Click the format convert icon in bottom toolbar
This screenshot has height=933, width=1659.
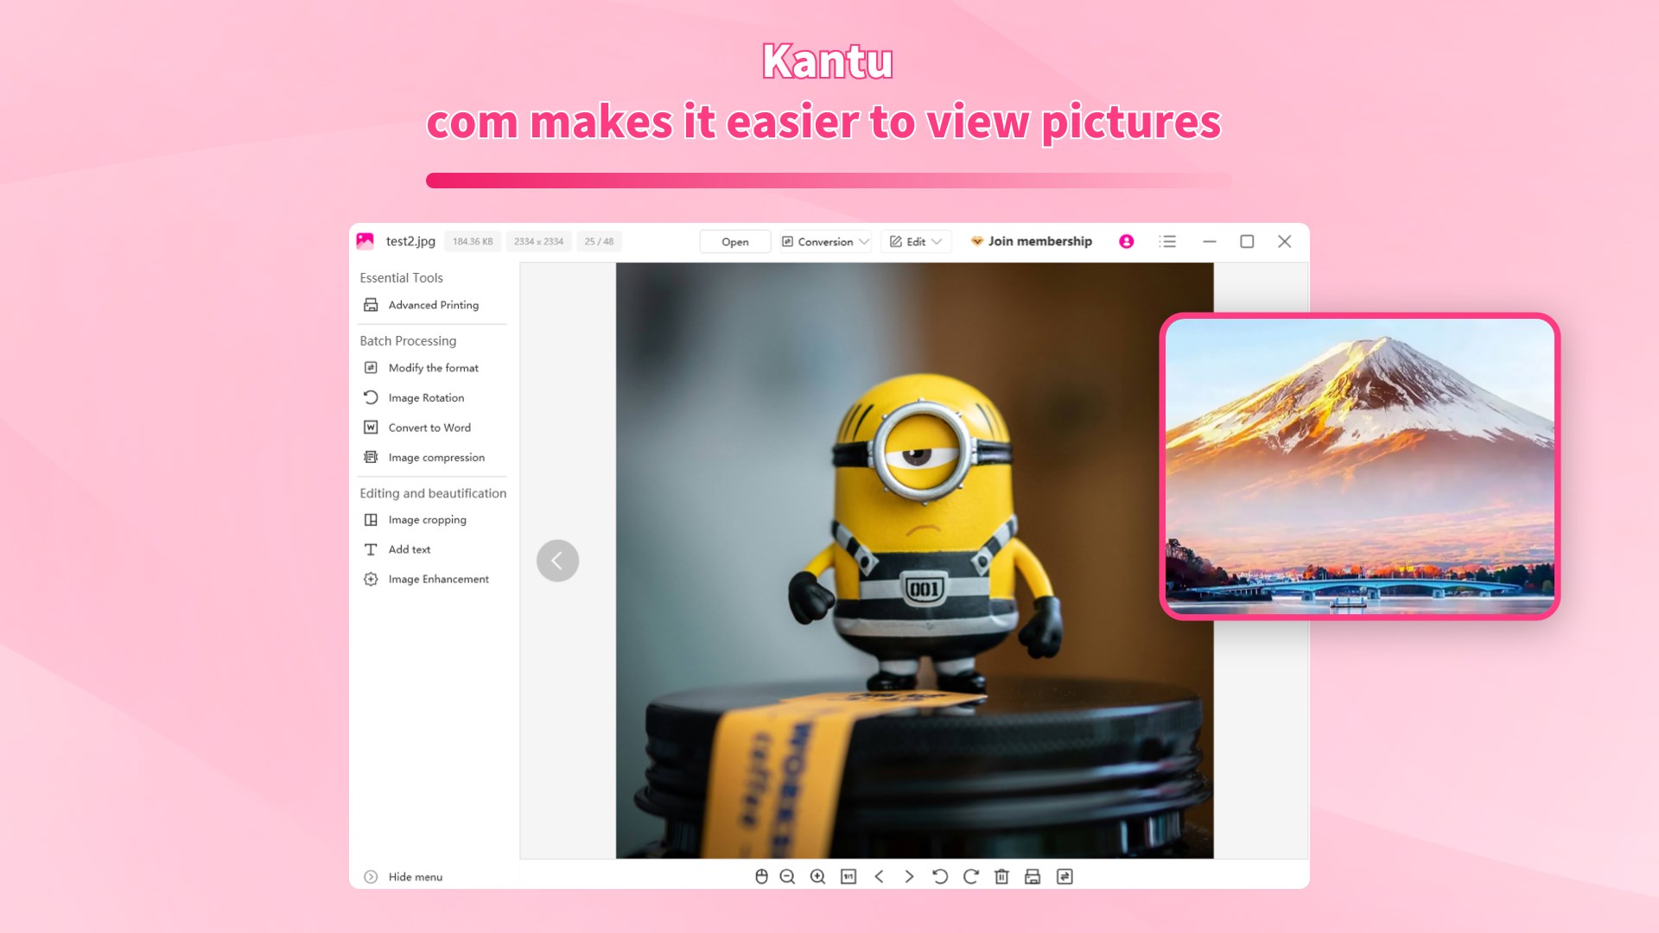[x=1065, y=877]
